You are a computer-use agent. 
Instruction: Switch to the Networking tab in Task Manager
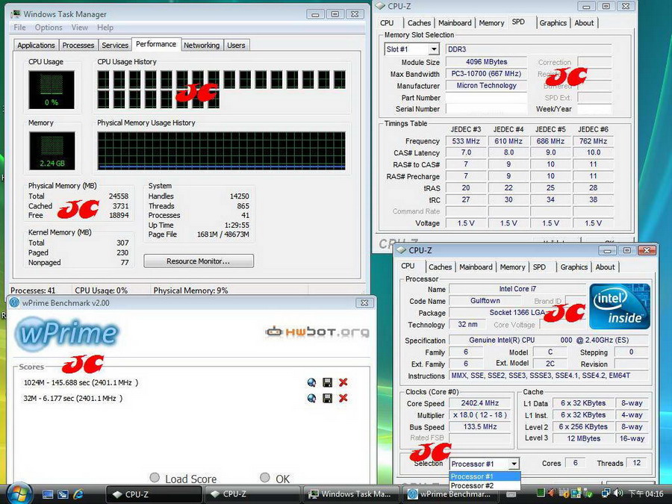click(202, 45)
